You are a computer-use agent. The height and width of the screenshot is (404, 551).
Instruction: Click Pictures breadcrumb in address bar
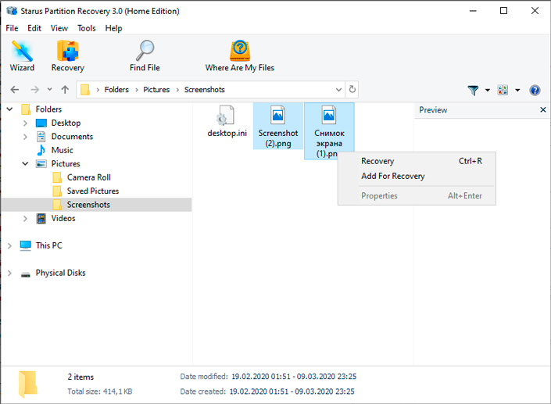[x=156, y=90]
